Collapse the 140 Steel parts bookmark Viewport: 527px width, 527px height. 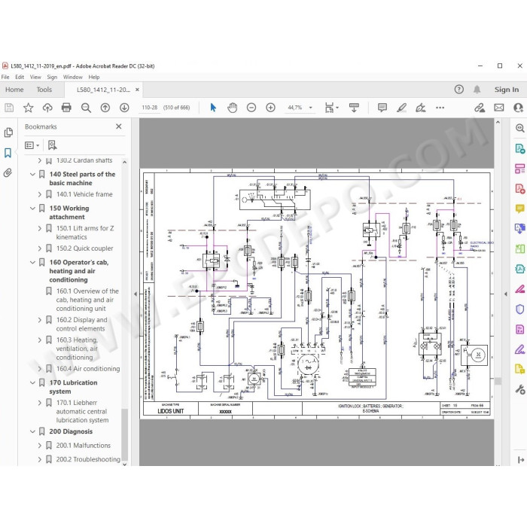32,174
